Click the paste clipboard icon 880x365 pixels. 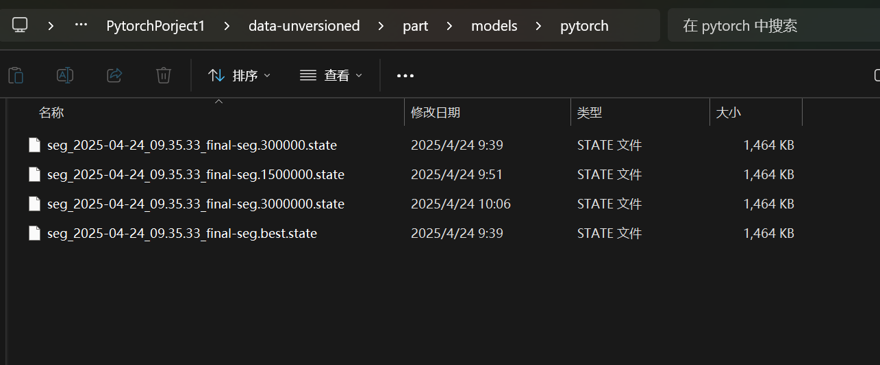(x=16, y=75)
